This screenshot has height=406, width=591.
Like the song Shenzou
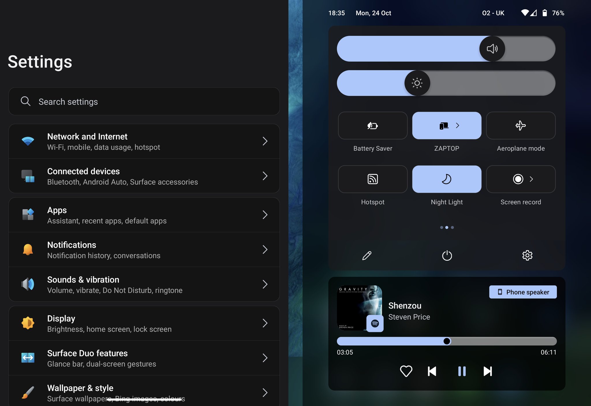click(x=406, y=372)
